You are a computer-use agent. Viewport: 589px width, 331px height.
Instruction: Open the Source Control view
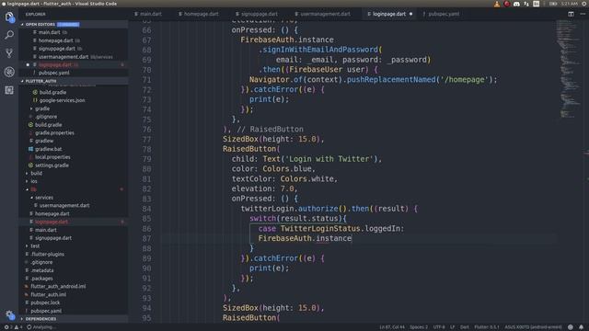pos(9,53)
